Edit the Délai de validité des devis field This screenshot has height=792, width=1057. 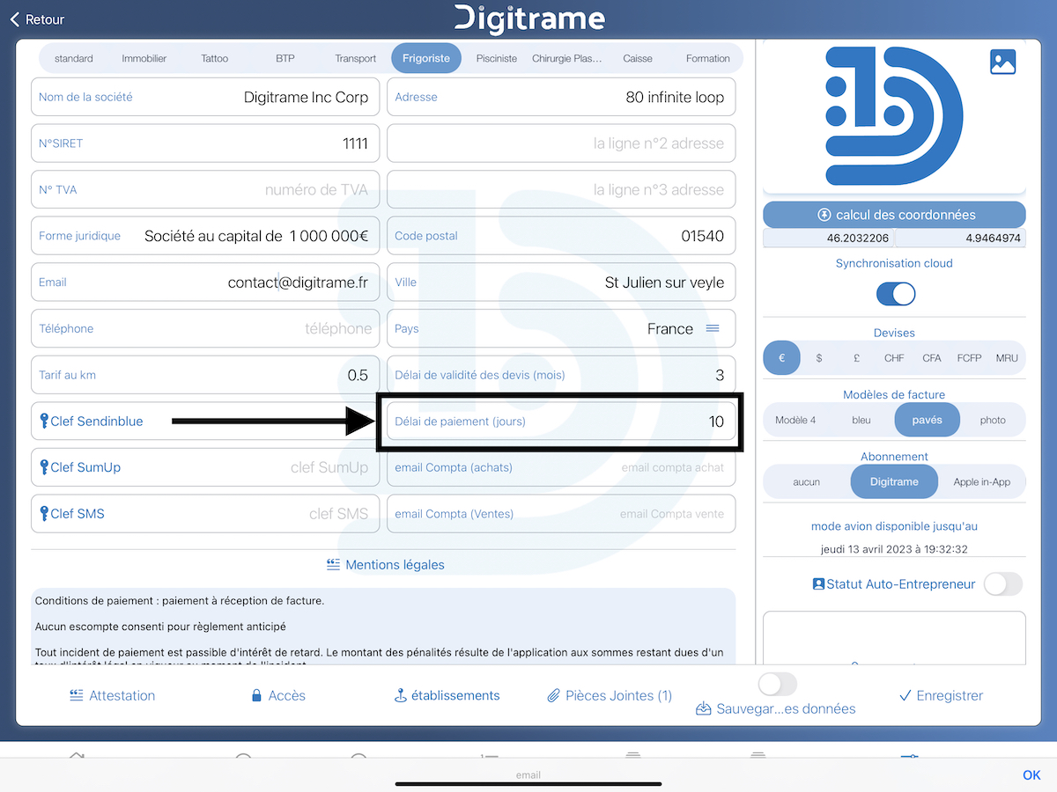point(561,375)
